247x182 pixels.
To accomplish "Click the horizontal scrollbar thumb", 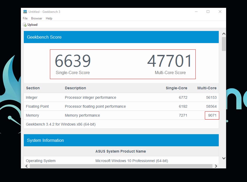I will point(121,166).
